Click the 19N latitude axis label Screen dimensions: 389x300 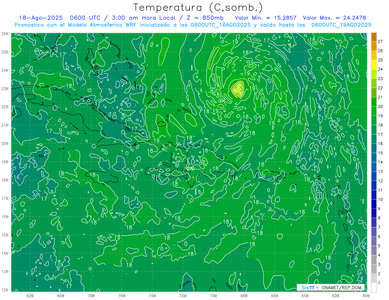click(x=5, y=161)
